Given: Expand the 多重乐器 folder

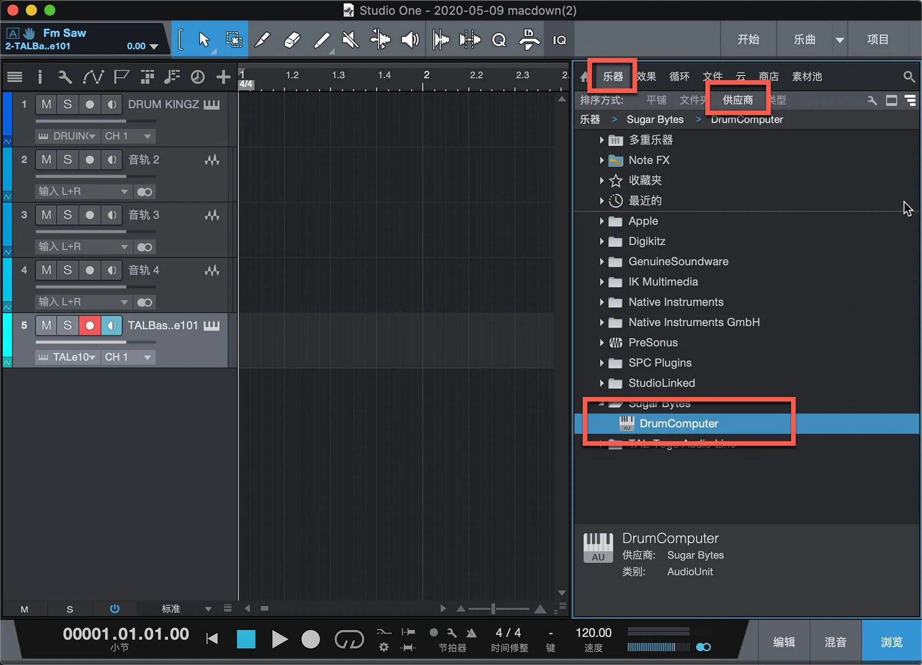Looking at the screenshot, I should [x=601, y=140].
